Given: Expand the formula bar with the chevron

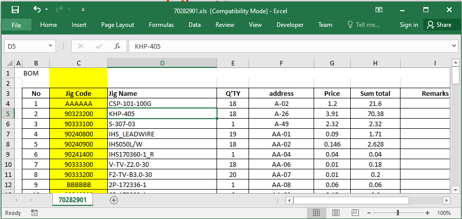Looking at the screenshot, I should (454, 46).
